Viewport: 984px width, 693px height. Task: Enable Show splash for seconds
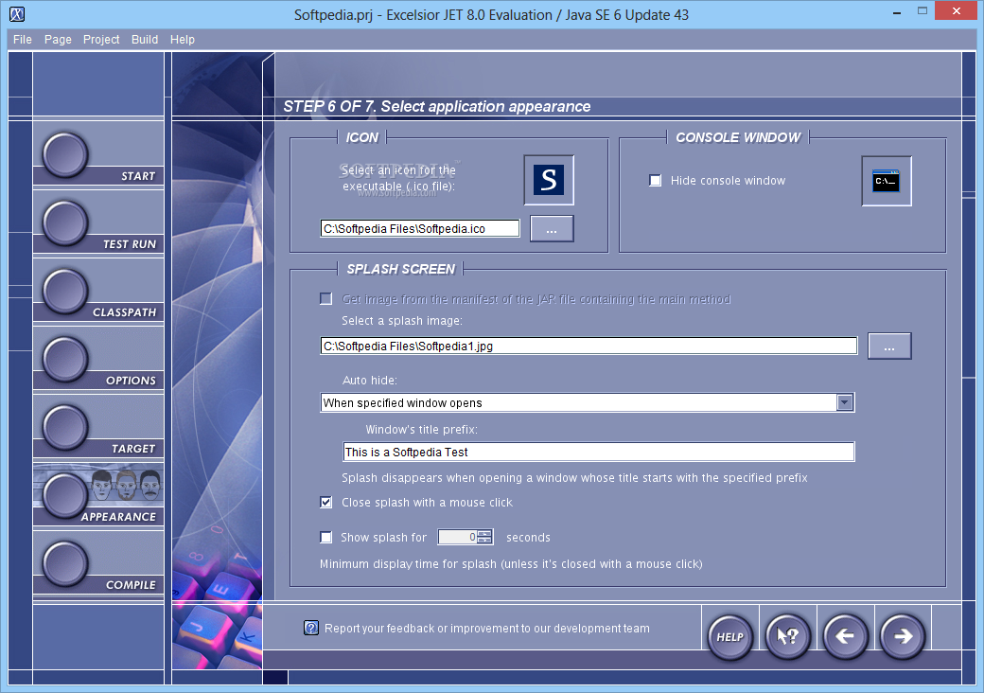(325, 538)
